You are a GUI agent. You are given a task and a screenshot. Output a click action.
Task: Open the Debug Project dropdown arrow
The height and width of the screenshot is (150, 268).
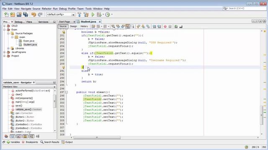tap(103, 15)
